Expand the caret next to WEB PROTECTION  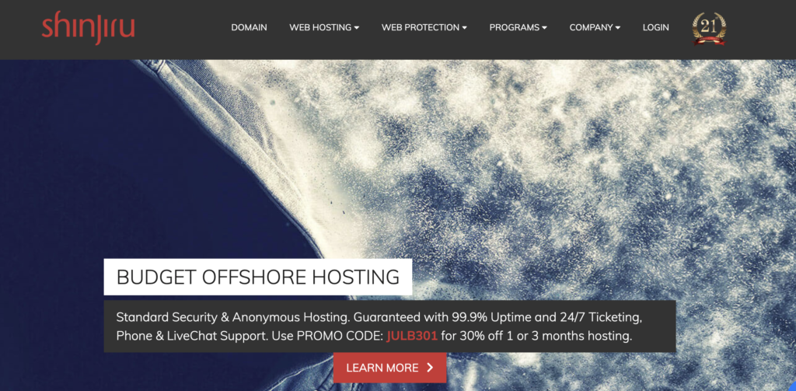point(465,28)
